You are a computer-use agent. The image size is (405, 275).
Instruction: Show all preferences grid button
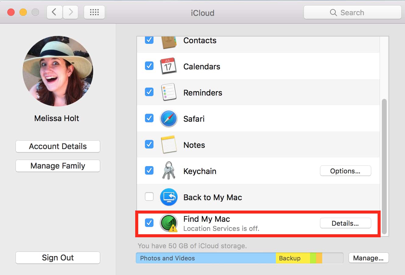pyautogui.click(x=94, y=12)
